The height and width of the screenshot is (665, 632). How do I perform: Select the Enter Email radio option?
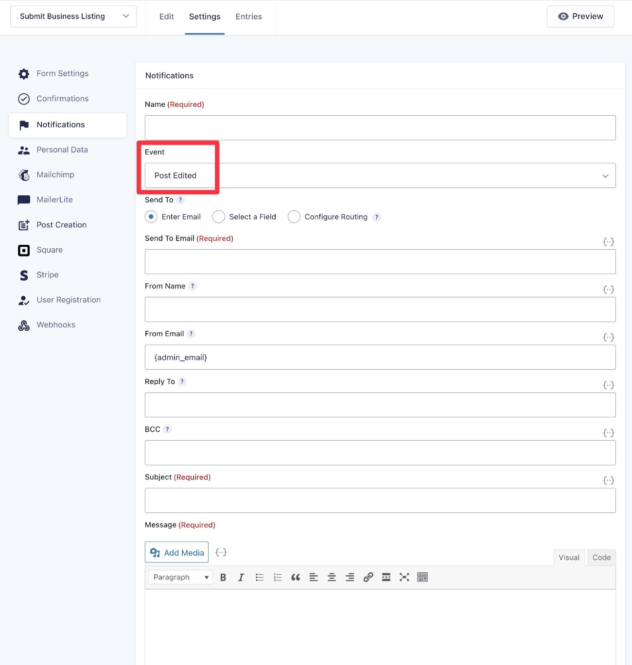pyautogui.click(x=151, y=217)
